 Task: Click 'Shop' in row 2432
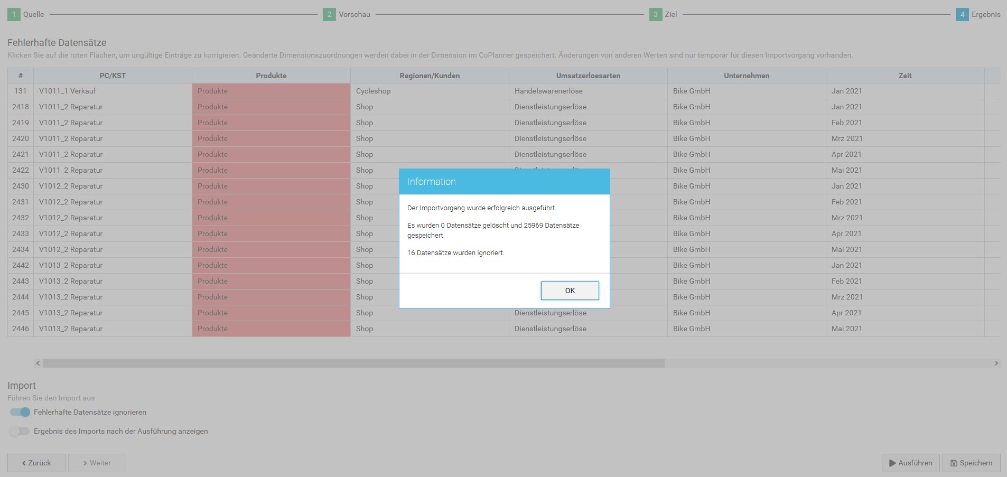[x=365, y=218]
